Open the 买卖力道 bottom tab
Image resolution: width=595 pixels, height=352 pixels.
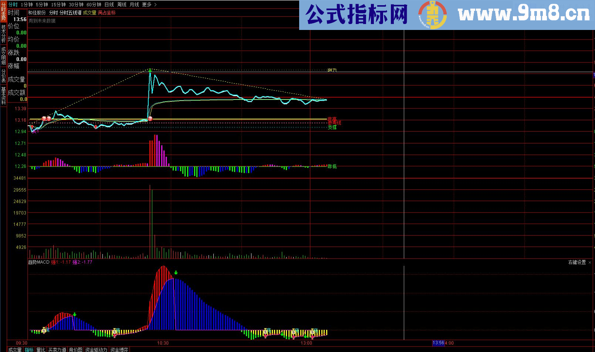point(57,349)
